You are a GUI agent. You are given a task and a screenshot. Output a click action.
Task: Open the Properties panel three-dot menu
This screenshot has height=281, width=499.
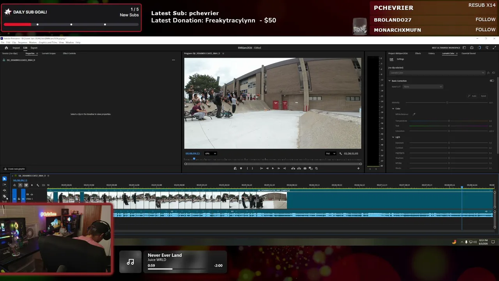click(173, 60)
